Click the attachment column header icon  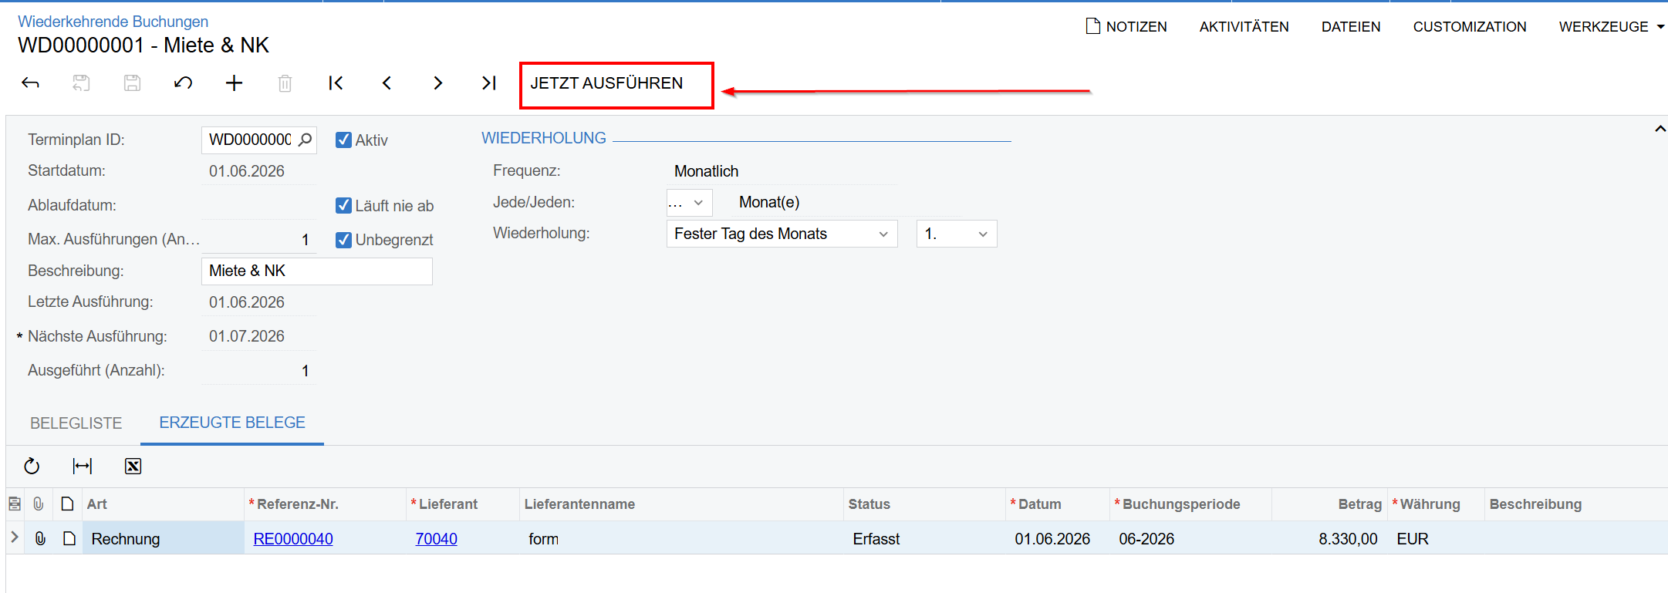pos(39,504)
